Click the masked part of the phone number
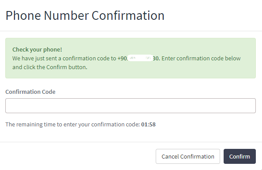 coord(140,58)
